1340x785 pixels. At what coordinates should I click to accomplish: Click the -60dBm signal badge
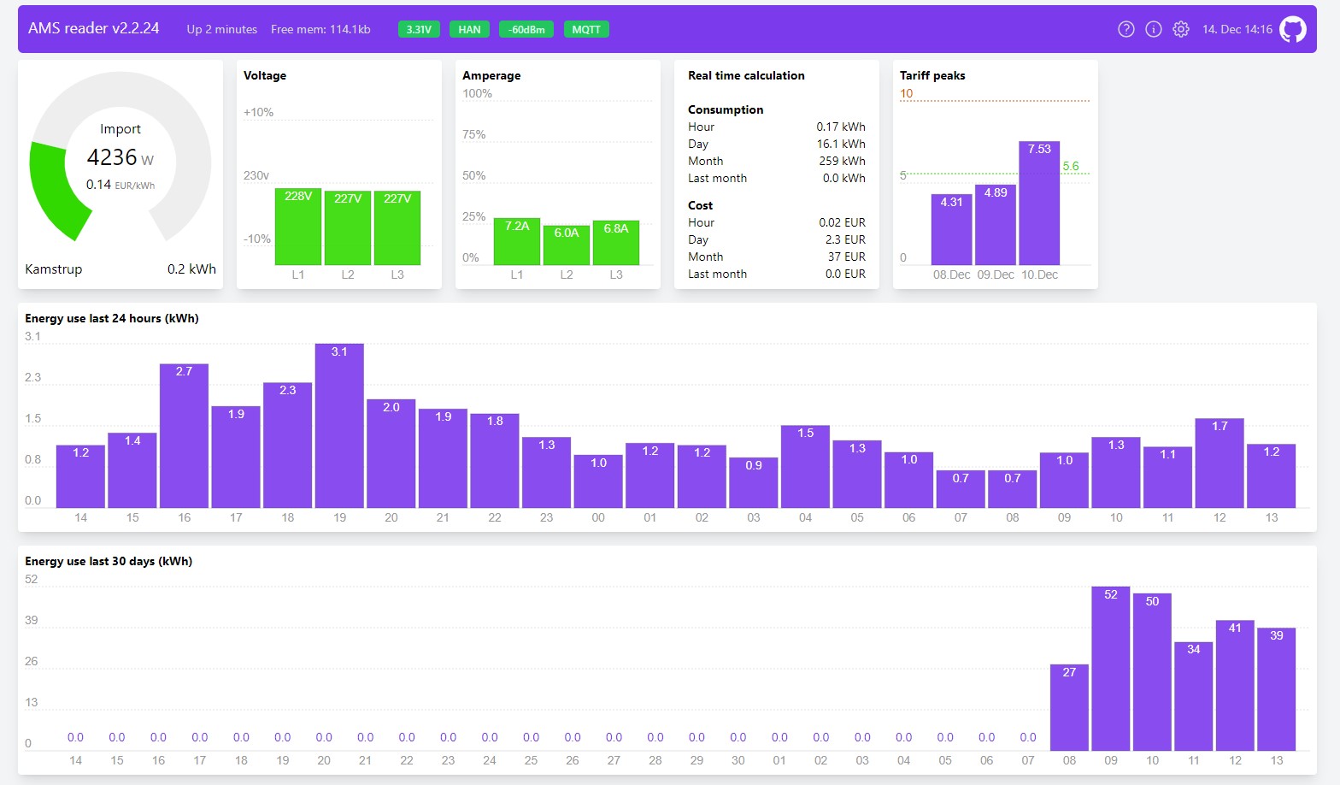(526, 29)
